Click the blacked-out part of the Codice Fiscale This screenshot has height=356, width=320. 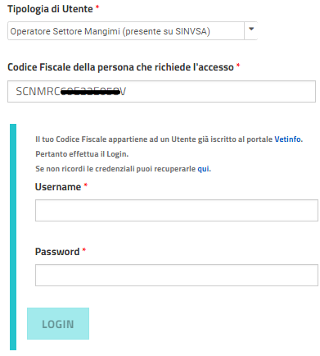pos(90,93)
